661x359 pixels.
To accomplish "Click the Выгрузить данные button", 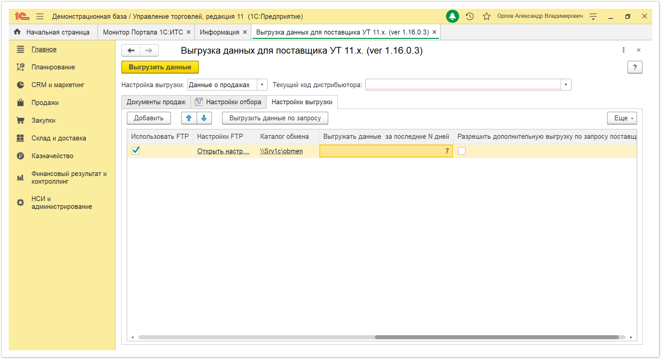I will 160,67.
